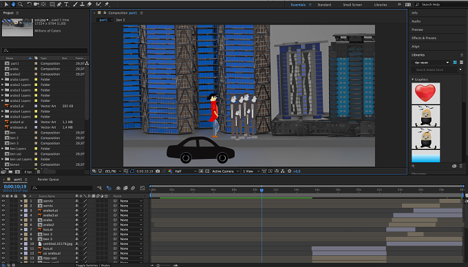
Task: Open Effects & Presets panel
Action: pos(424,38)
